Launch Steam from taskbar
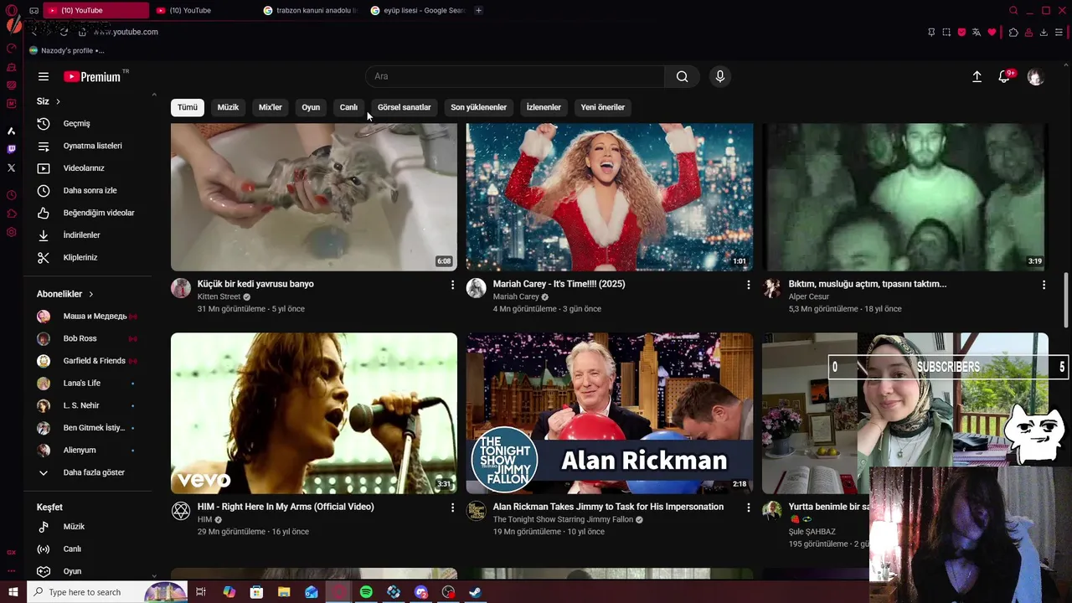 475,592
